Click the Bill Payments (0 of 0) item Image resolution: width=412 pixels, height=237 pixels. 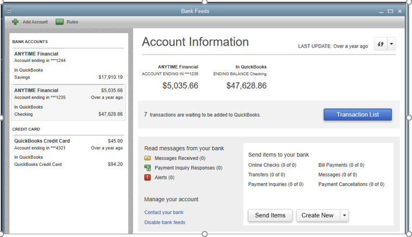coord(341,165)
